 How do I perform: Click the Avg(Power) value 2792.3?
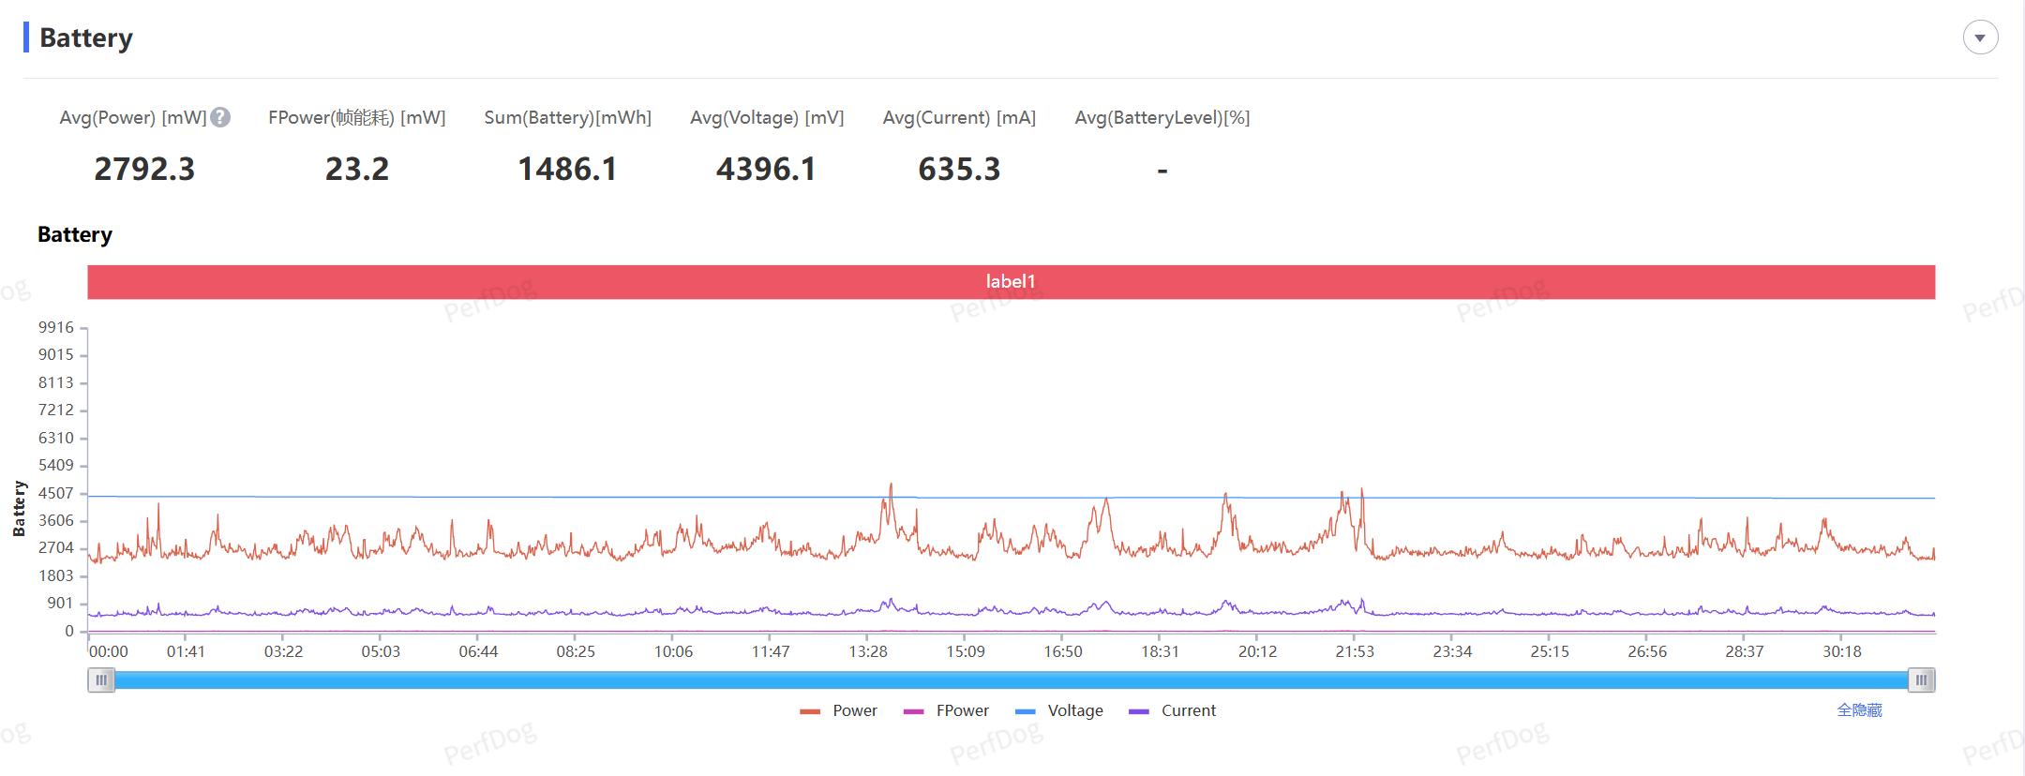tap(144, 170)
